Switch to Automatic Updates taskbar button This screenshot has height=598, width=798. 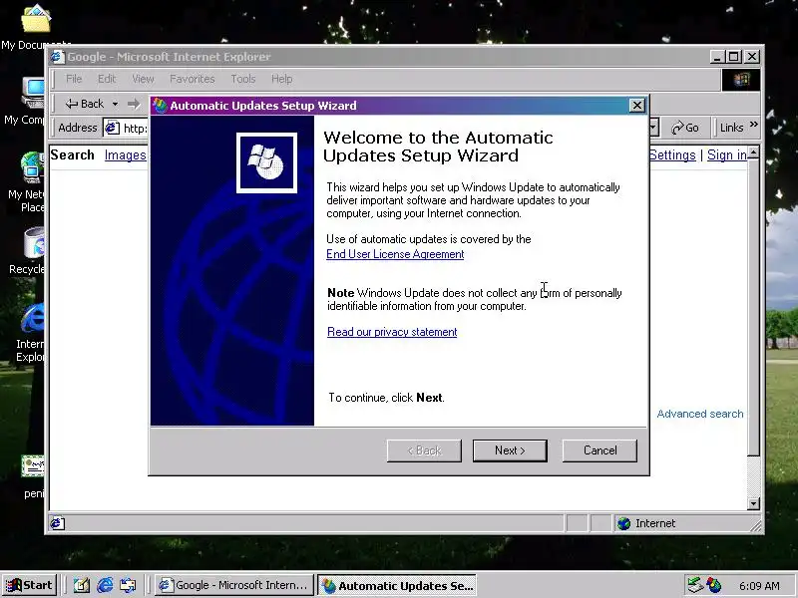point(397,586)
